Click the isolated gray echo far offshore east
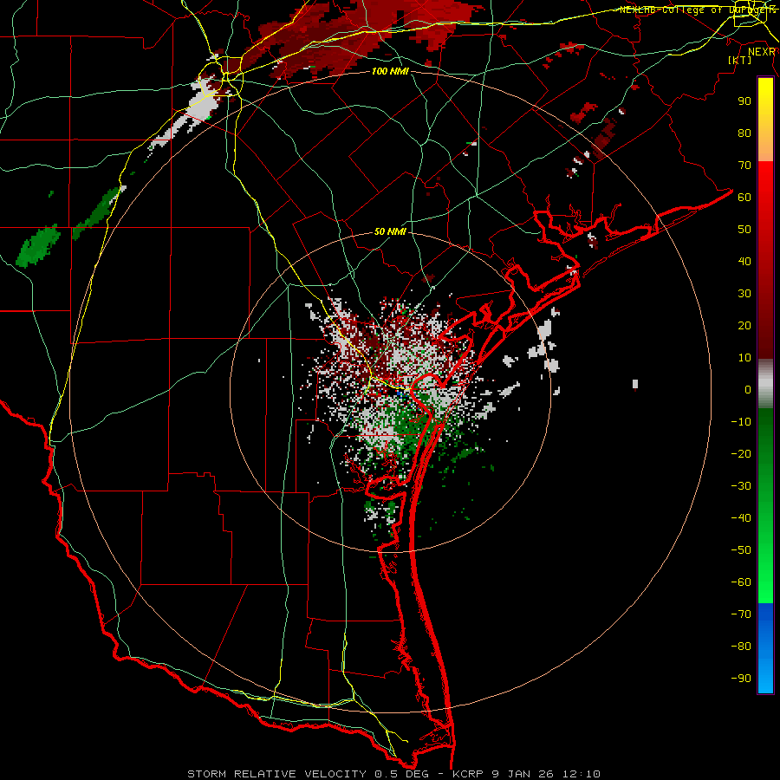 pos(635,384)
